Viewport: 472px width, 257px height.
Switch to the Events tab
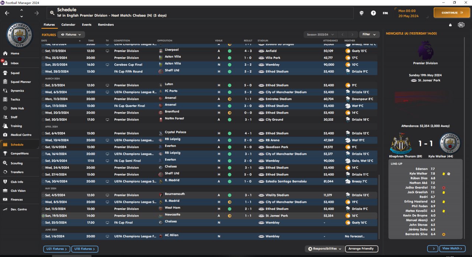pyautogui.click(x=87, y=25)
